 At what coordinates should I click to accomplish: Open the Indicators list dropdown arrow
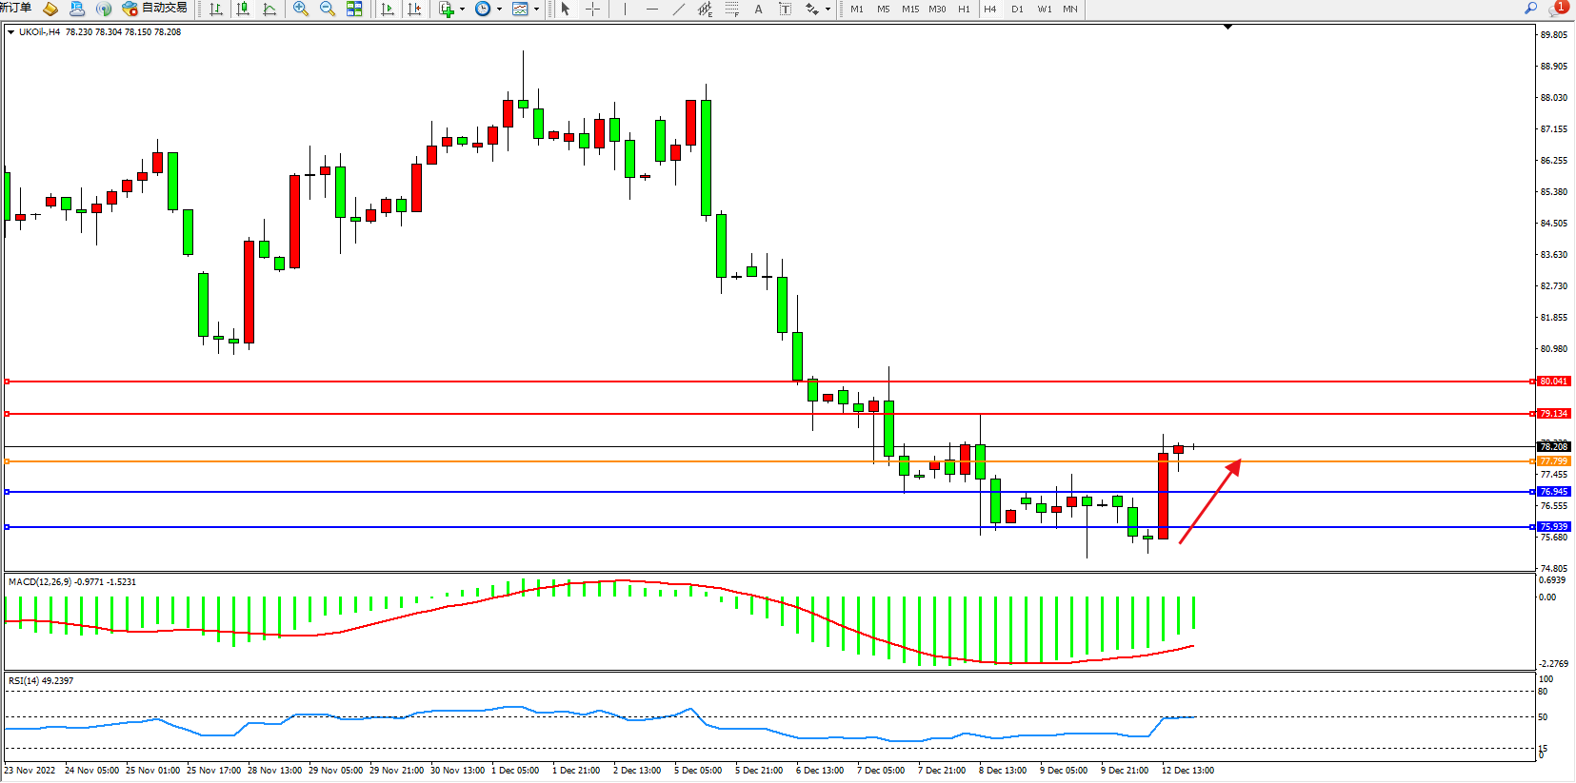[x=463, y=10]
